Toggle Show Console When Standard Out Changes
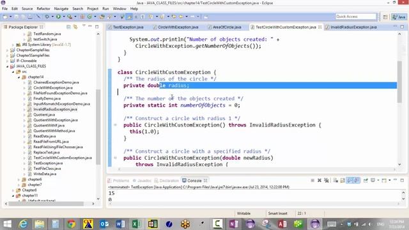This screenshot has height=230, width=409. [350, 180]
